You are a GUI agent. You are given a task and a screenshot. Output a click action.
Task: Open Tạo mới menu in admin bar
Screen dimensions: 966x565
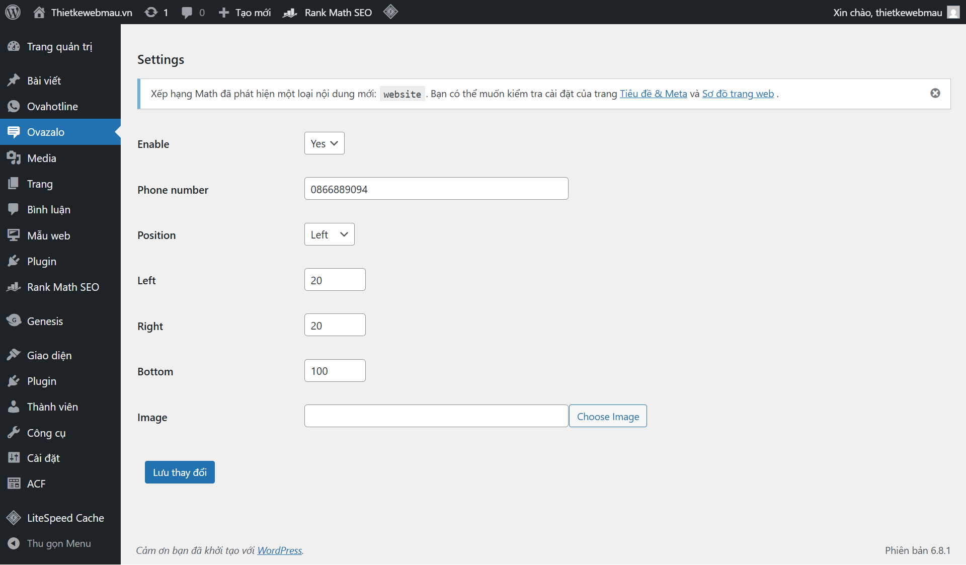coord(245,12)
